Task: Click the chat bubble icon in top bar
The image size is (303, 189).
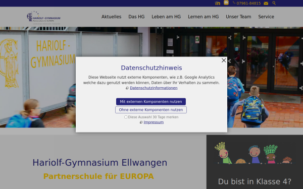Action: (226, 3)
